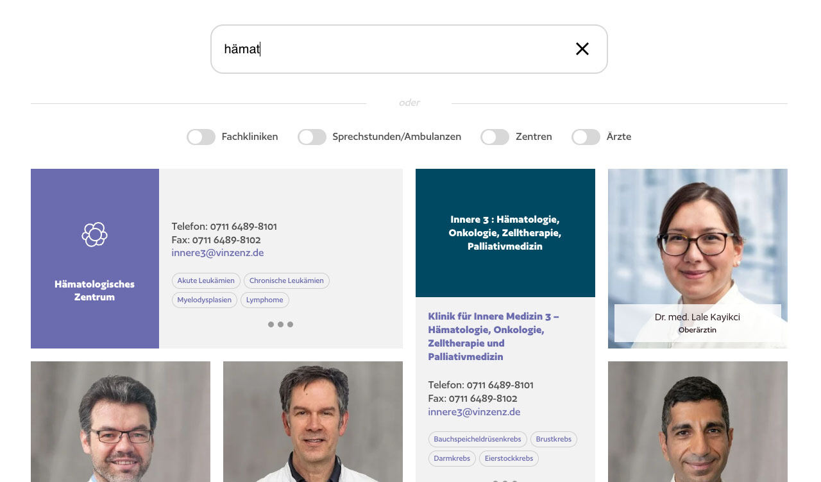Clear the search field with the X icon

click(582, 49)
